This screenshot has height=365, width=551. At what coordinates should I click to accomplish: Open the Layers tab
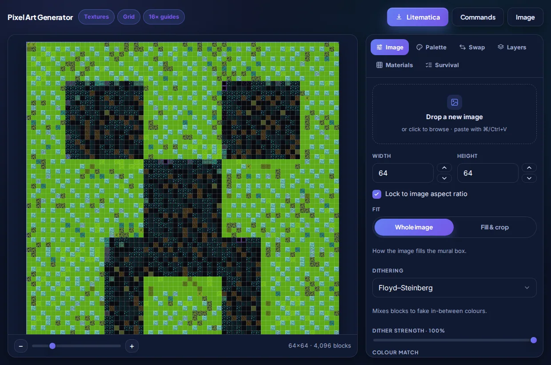point(512,47)
